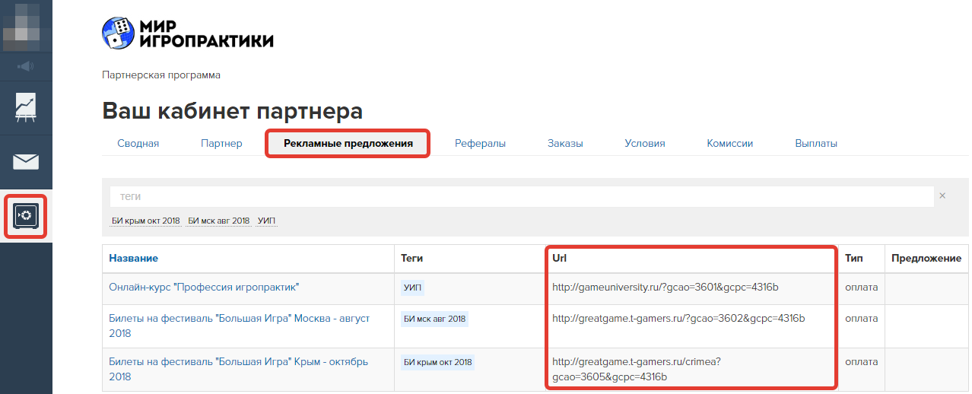Click оплата type in the Крым festival row
The image size is (972, 394).
coord(861,361)
